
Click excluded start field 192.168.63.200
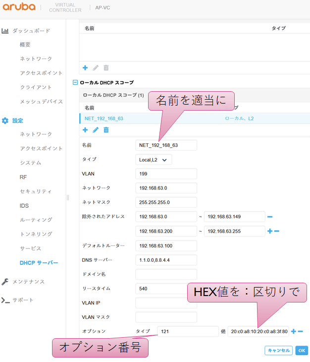tap(166, 231)
